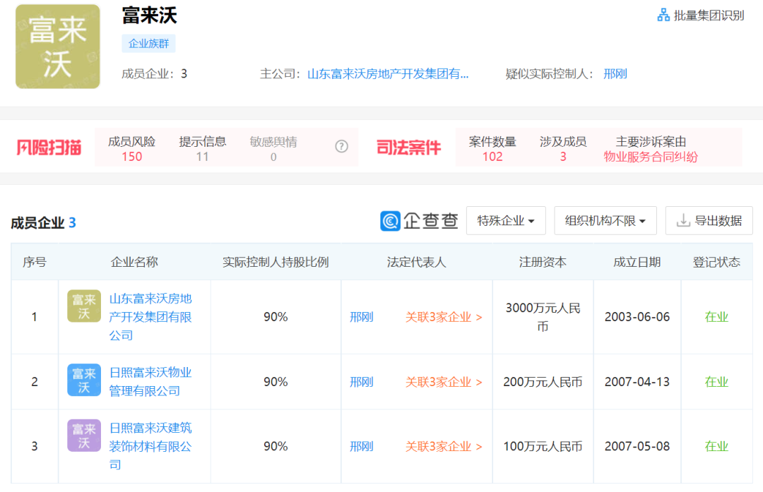The image size is (763, 492).
Task: Click 成员风险 150 value
Action: (x=132, y=157)
